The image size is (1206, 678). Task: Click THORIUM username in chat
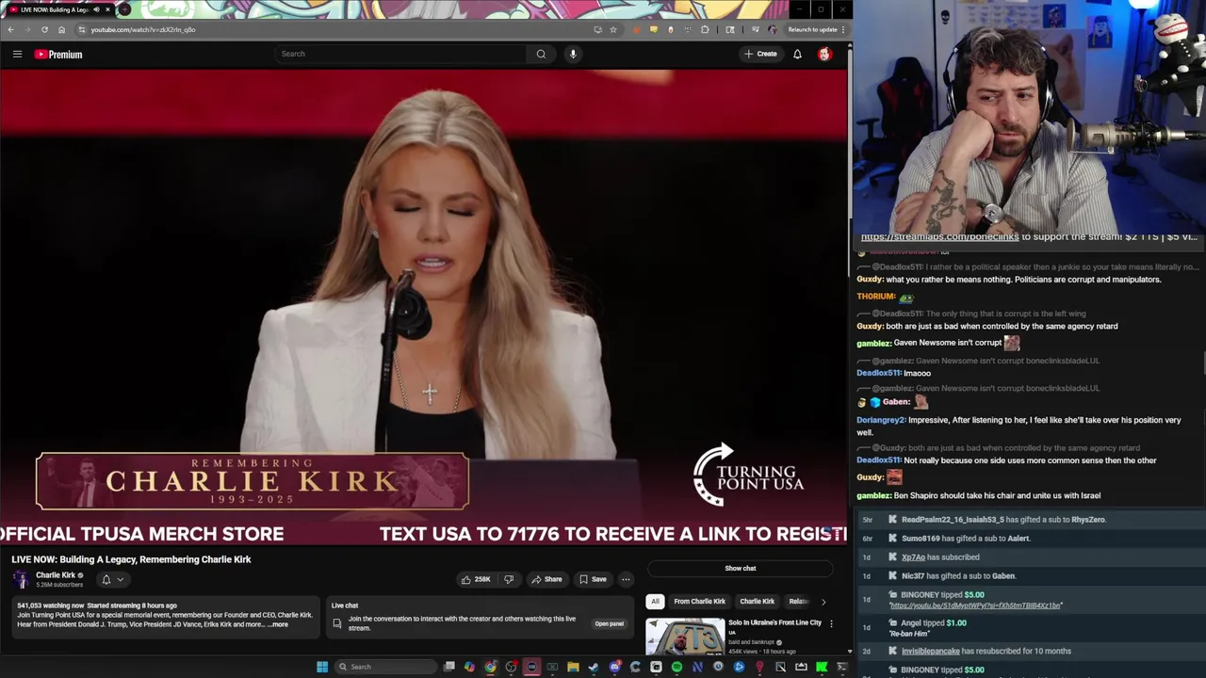[875, 297]
